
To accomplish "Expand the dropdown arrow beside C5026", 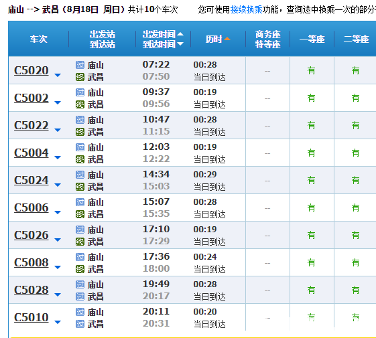I will pyautogui.click(x=58, y=240).
